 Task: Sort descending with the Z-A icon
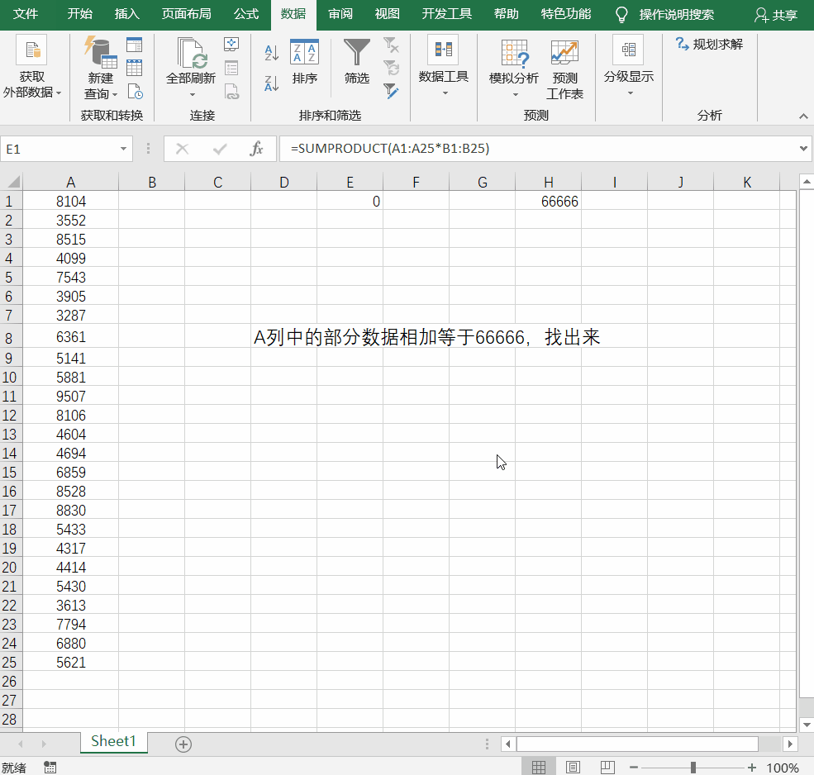(x=272, y=83)
